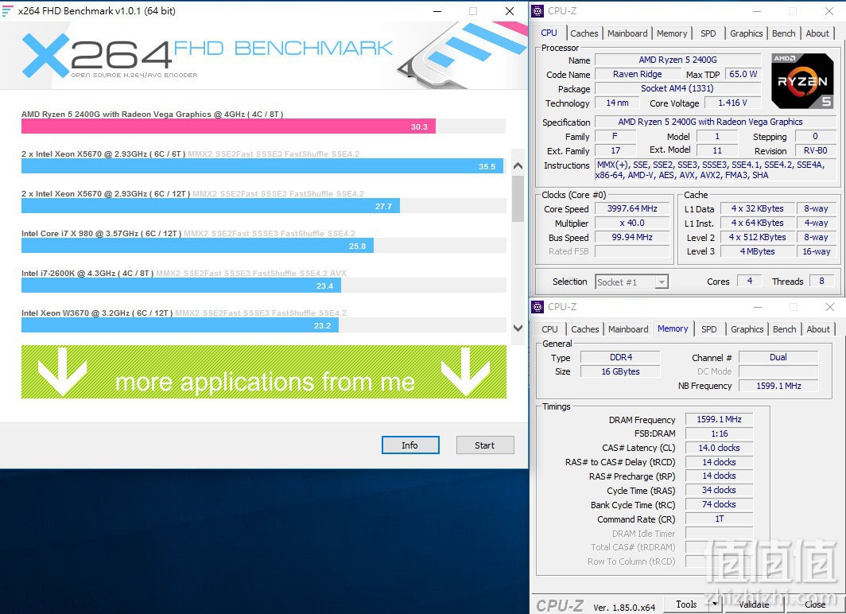Image resolution: width=846 pixels, height=614 pixels.
Task: Open About tab in lower CPU-Z window
Action: [x=818, y=329]
